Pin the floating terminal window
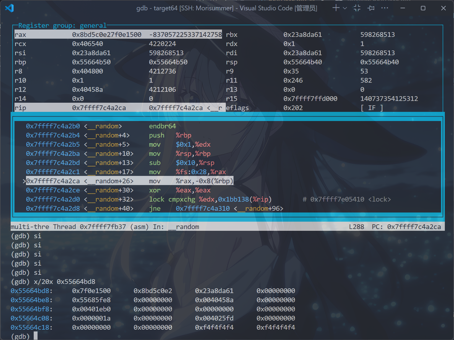This screenshot has height=340, width=454. coord(371,8)
